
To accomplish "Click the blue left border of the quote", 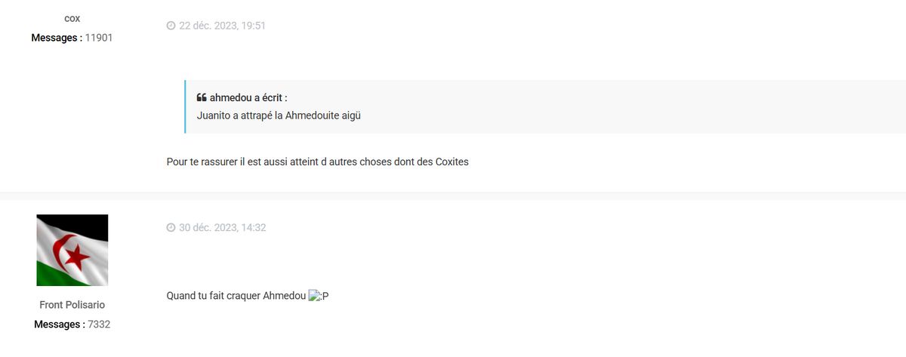I will pyautogui.click(x=185, y=106).
